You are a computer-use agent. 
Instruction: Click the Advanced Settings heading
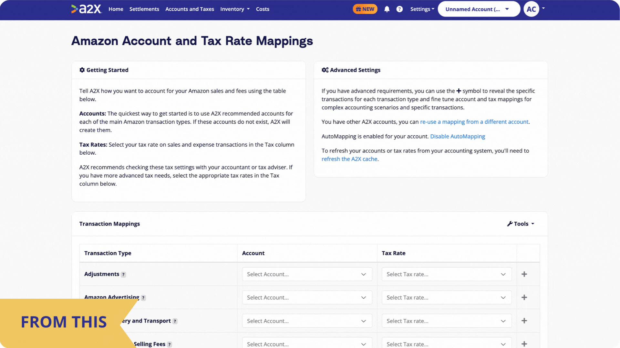coord(355,70)
